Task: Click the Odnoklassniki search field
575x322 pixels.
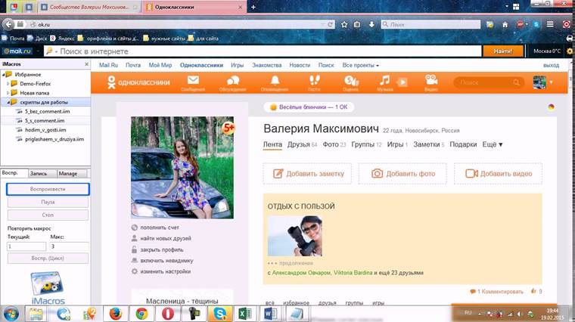Action: tap(489, 82)
